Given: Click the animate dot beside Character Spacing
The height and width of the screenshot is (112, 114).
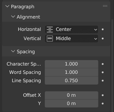Looking at the screenshot, I should tap(102, 64).
